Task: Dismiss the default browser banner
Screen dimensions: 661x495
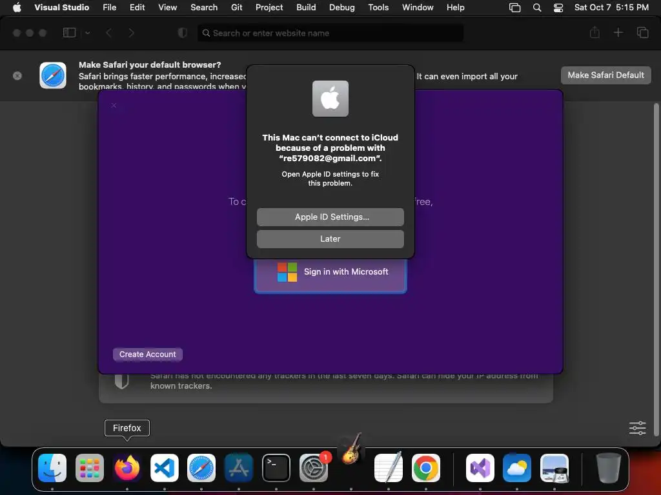Action: point(17,76)
